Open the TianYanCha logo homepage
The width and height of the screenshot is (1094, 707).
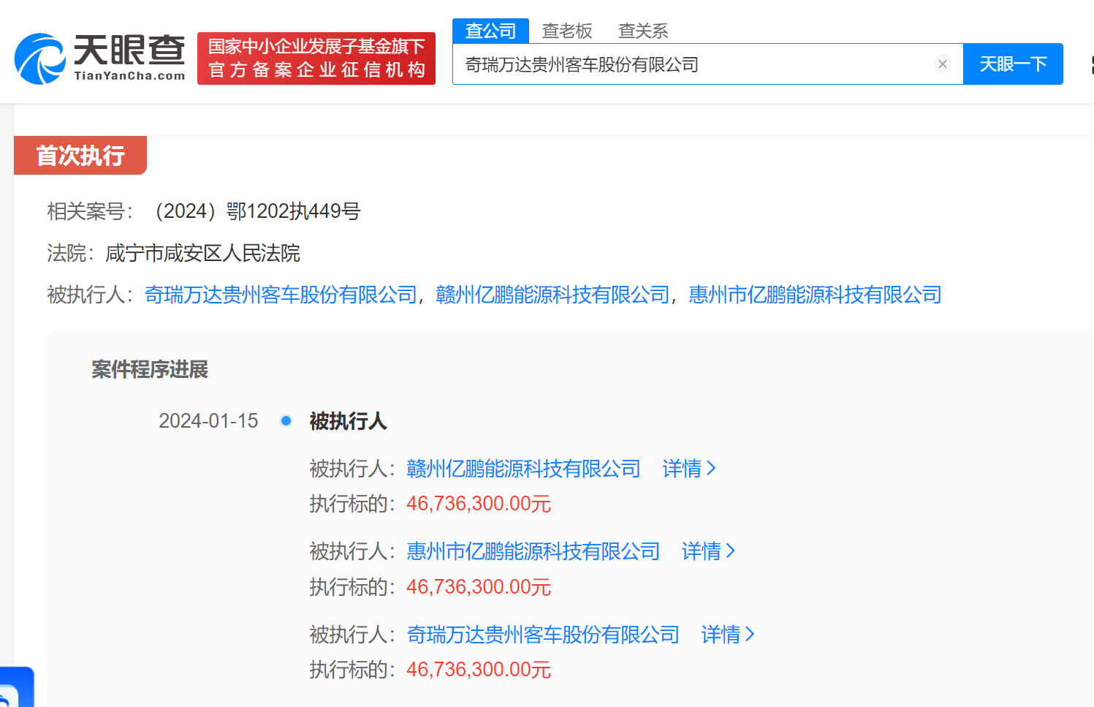(x=100, y=58)
